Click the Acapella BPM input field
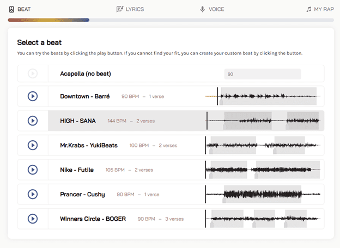 tap(262, 74)
